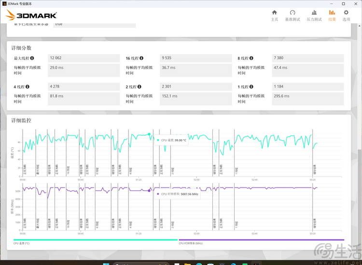Click info icon beside 4 线程
The height and width of the screenshot is (265, 362).
click(x=28, y=87)
